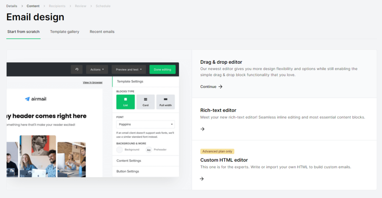Switch to Recent emails tab
Viewport: 382px width, 198px height.
click(102, 32)
